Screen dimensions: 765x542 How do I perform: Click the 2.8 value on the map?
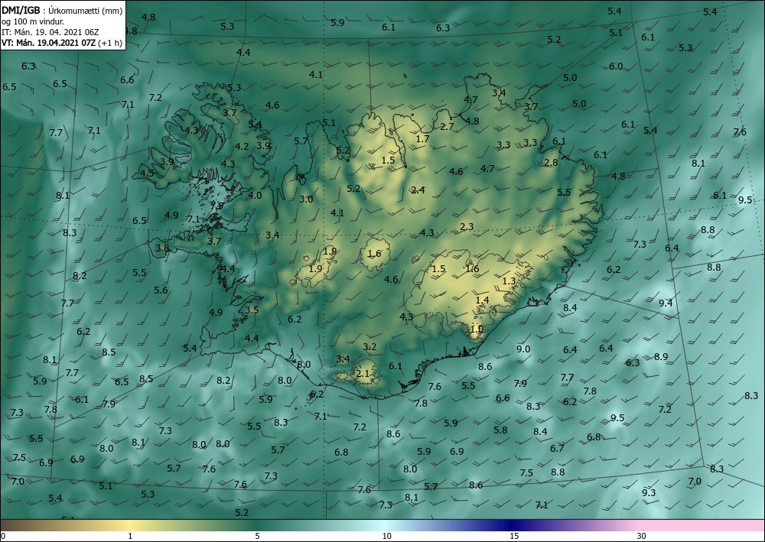(551, 163)
